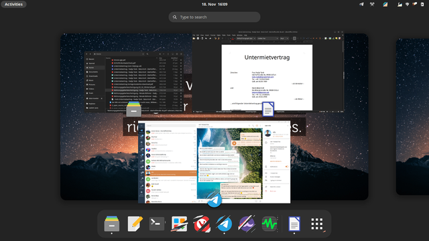The image size is (429, 241).
Task: Switch to the adjacent workspace on the right
Action: [413, 116]
